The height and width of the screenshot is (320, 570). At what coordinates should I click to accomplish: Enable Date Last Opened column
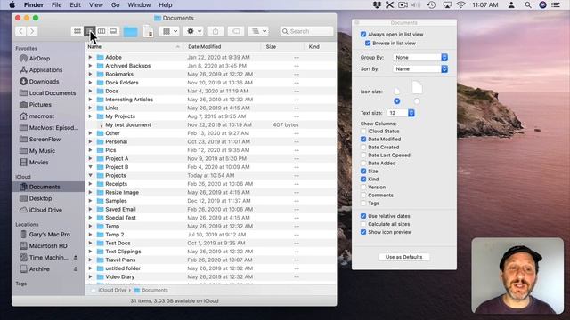[363, 155]
